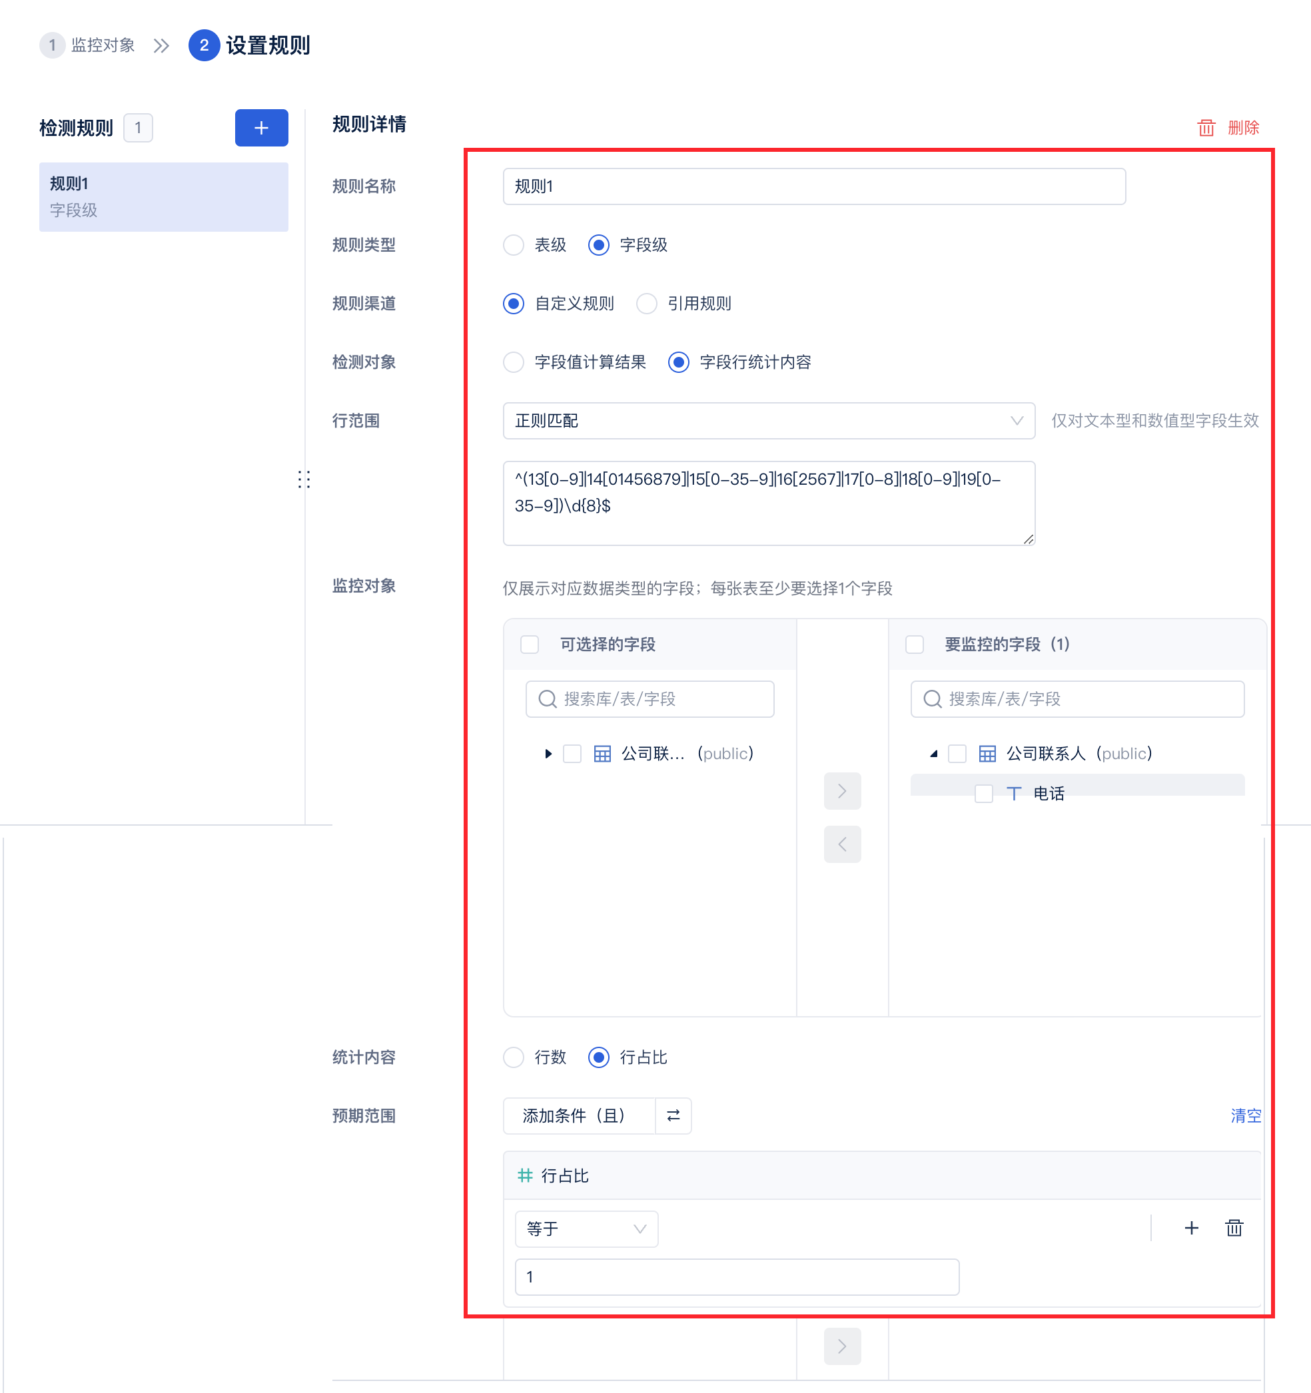Image resolution: width=1311 pixels, height=1393 pixels.
Task: Click the blue plus add-rule button
Action: coord(260,128)
